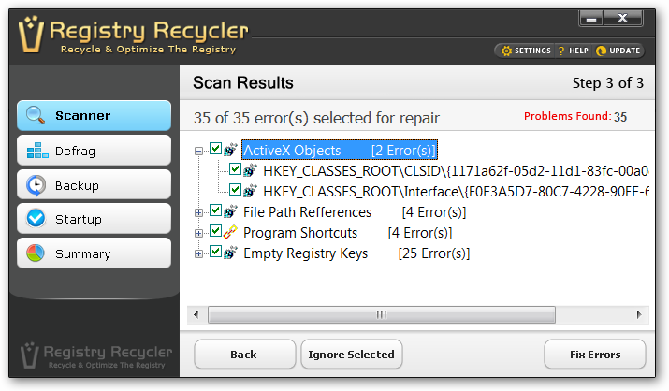The height and width of the screenshot is (391, 669).
Task: Expand the Empty Registry Keys node
Action: (x=198, y=254)
